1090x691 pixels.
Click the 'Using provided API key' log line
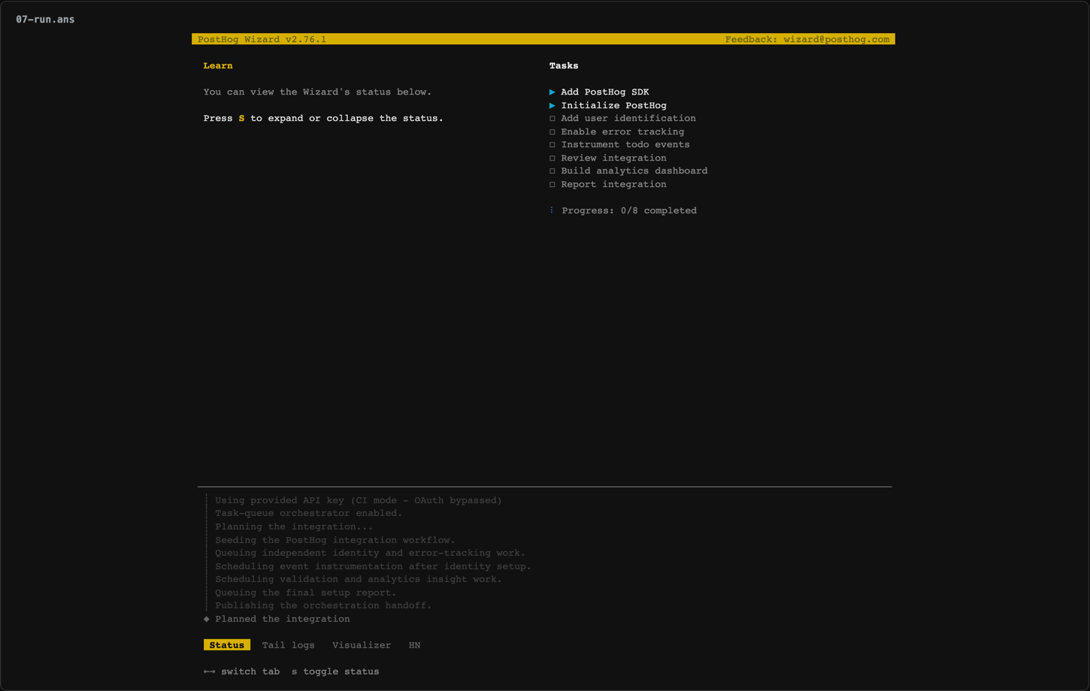tap(359, 500)
